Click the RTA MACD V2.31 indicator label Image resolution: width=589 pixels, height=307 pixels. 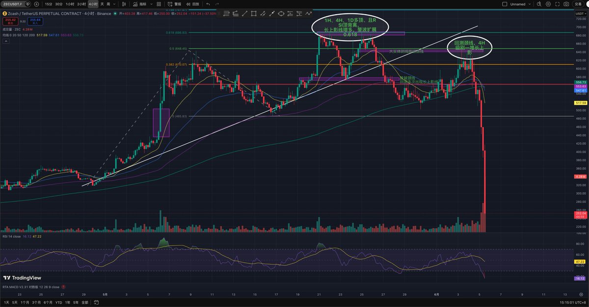pos(30,287)
